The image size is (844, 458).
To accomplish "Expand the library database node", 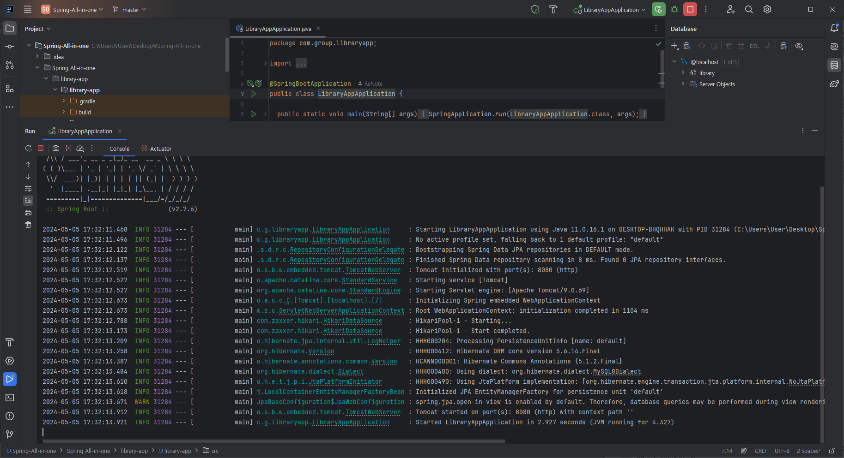I will pyautogui.click(x=683, y=73).
